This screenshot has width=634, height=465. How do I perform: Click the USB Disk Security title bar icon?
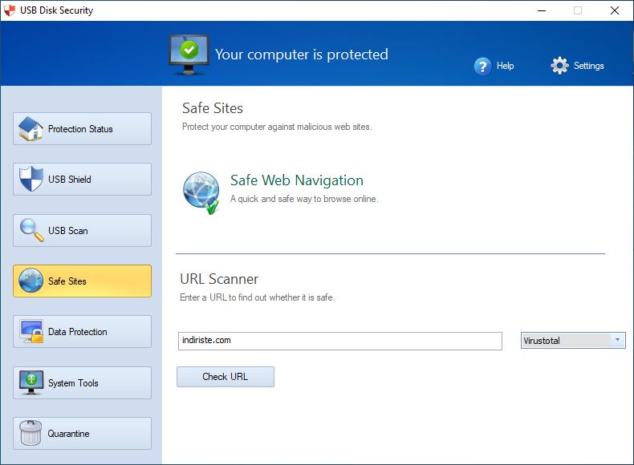click(x=9, y=10)
